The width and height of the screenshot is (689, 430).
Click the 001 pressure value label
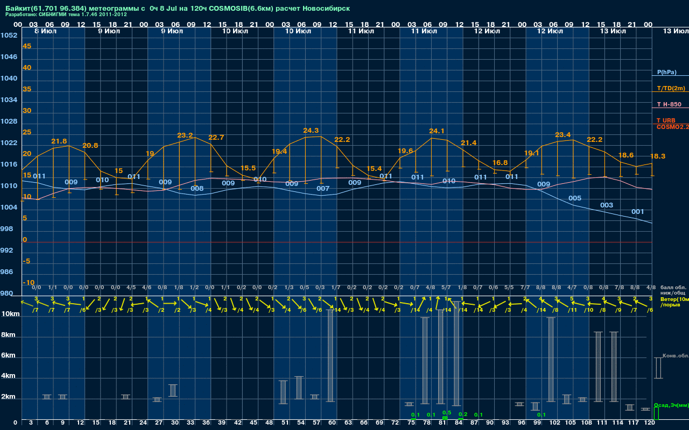coord(638,212)
